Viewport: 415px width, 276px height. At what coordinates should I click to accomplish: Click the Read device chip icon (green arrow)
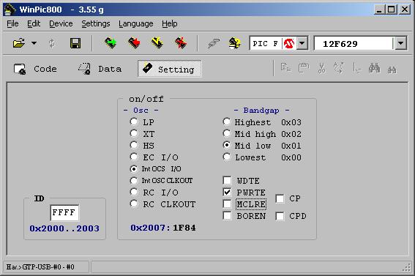click(111, 43)
